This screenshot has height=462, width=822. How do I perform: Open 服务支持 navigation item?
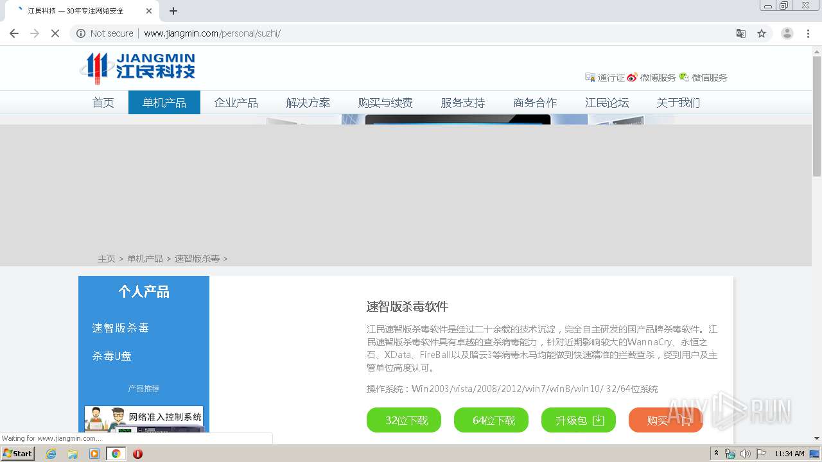click(463, 103)
